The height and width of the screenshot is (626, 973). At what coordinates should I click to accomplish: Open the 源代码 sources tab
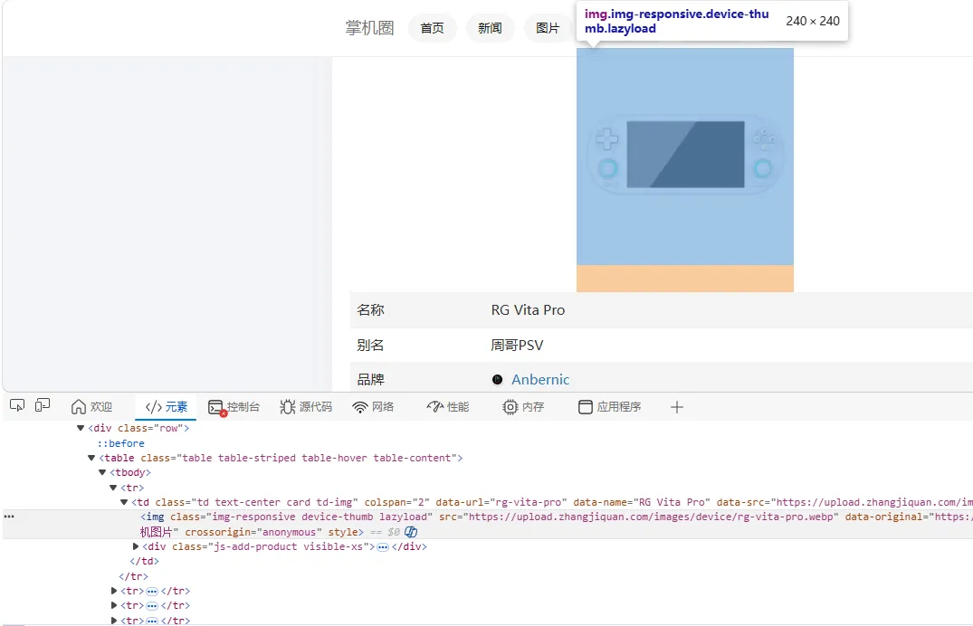306,407
